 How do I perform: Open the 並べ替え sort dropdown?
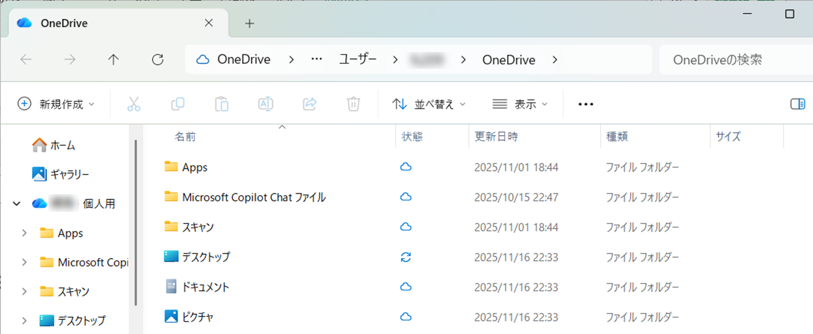click(429, 104)
